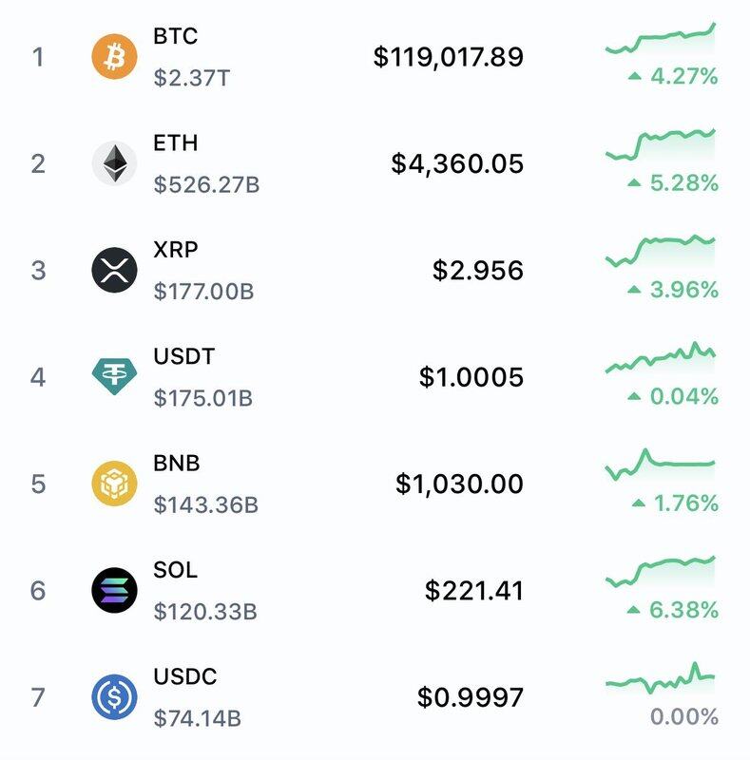
Task: Open the BTC ticker name
Action: click(176, 36)
